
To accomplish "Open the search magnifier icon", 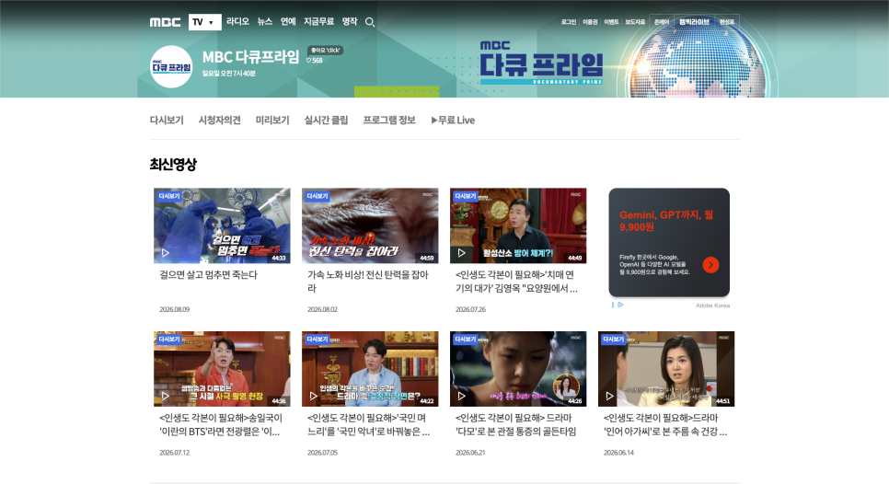I will [370, 22].
